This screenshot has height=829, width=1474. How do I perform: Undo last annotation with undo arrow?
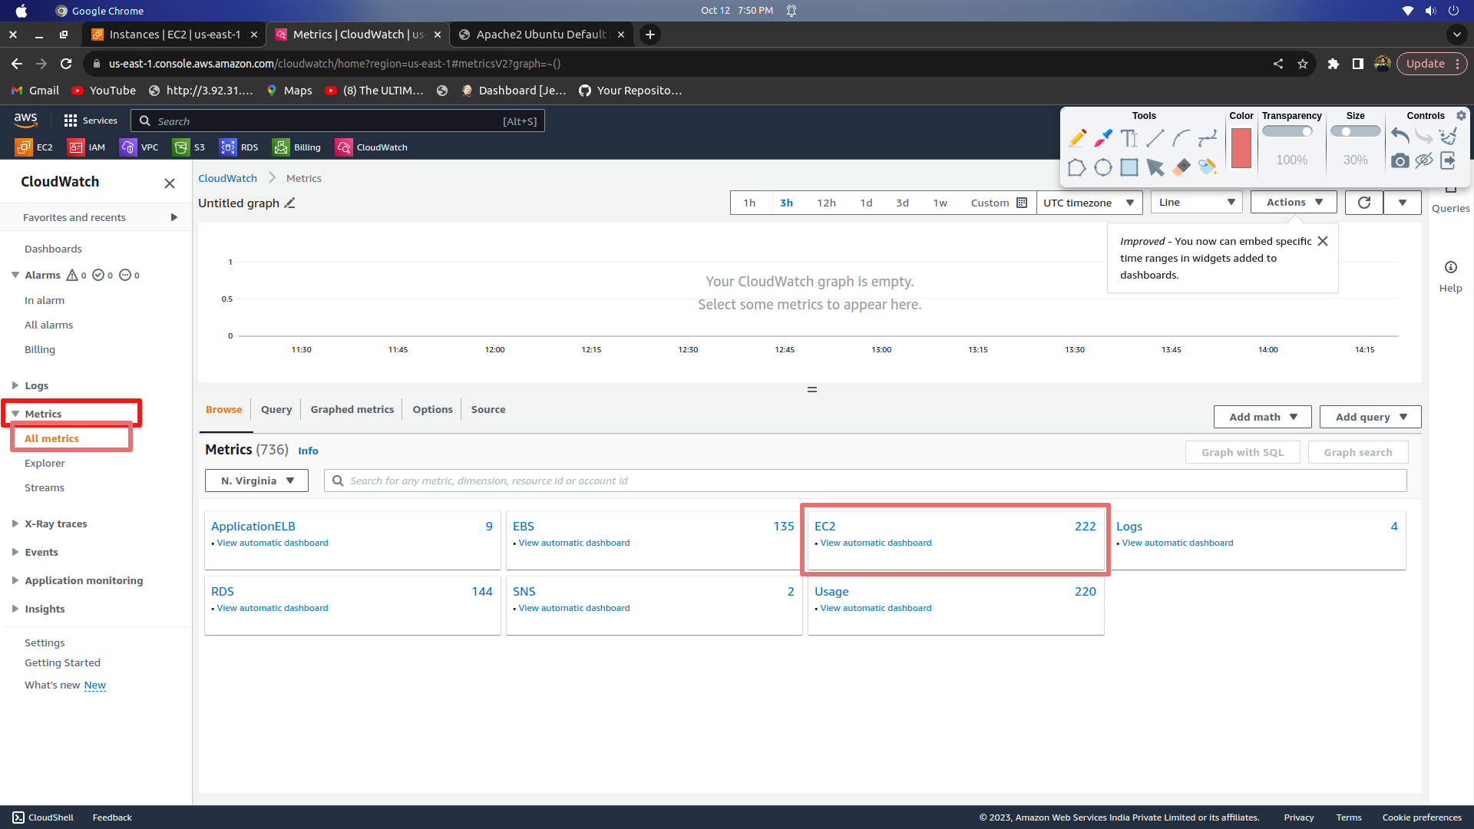tap(1400, 137)
